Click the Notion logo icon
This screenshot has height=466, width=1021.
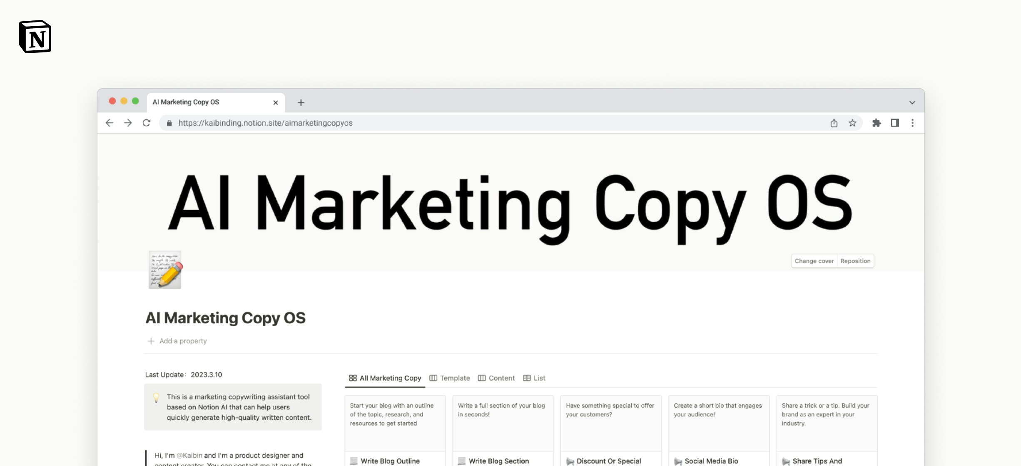tap(35, 37)
